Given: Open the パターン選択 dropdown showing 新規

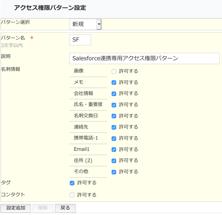Looking at the screenshot, I should click(86, 24).
